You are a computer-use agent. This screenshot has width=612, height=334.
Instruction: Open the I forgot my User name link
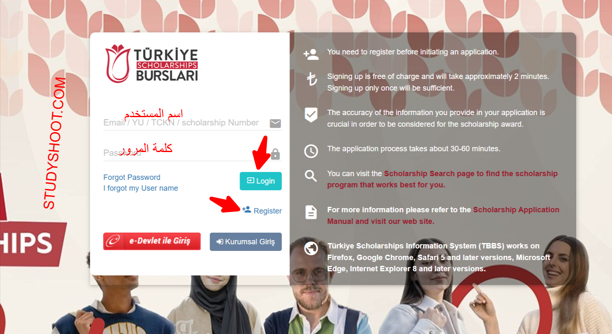(x=141, y=188)
